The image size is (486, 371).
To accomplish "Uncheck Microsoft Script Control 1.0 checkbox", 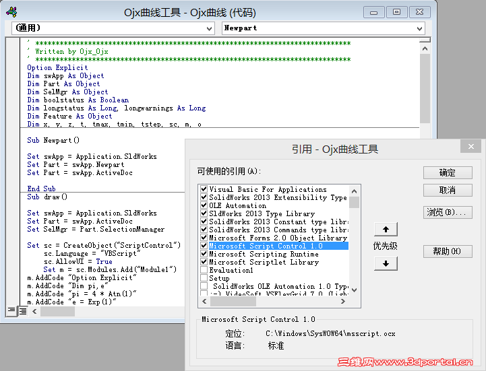I will tap(204, 246).
